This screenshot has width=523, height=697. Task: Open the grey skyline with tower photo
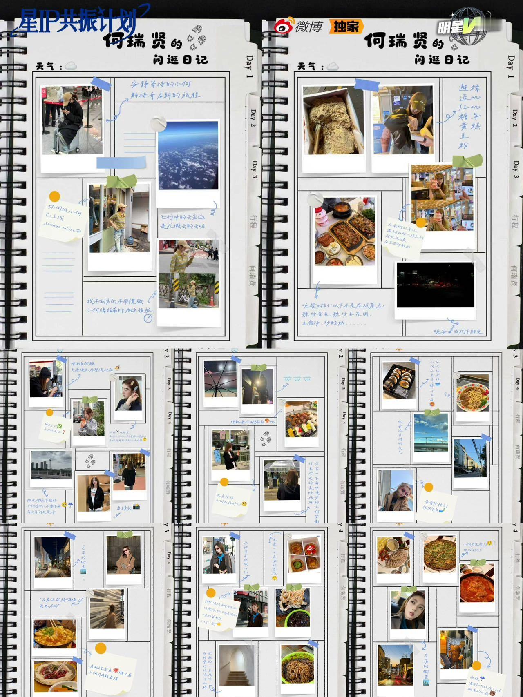tap(51, 468)
